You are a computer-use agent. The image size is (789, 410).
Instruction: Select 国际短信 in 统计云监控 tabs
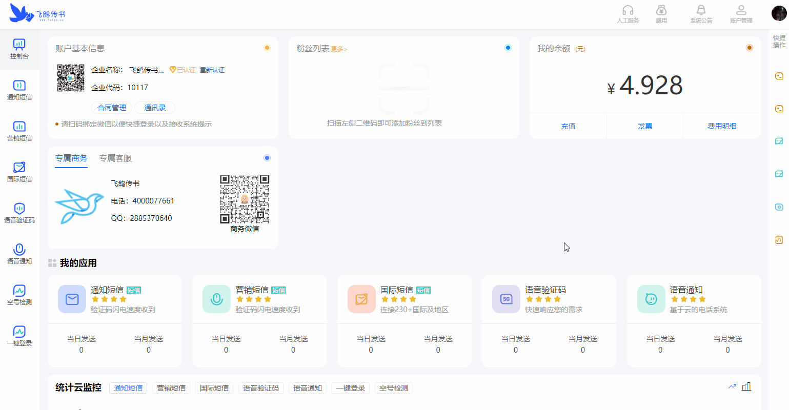tap(214, 388)
